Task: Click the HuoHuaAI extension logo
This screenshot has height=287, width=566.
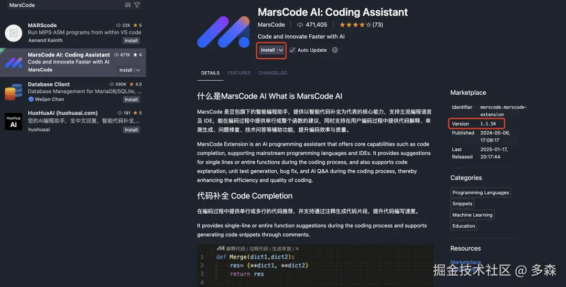Action: click(13, 122)
